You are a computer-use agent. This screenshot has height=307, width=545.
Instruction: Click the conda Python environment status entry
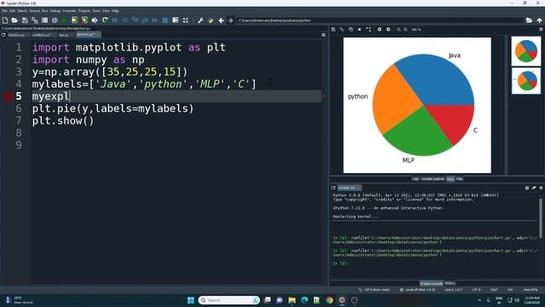point(417,290)
